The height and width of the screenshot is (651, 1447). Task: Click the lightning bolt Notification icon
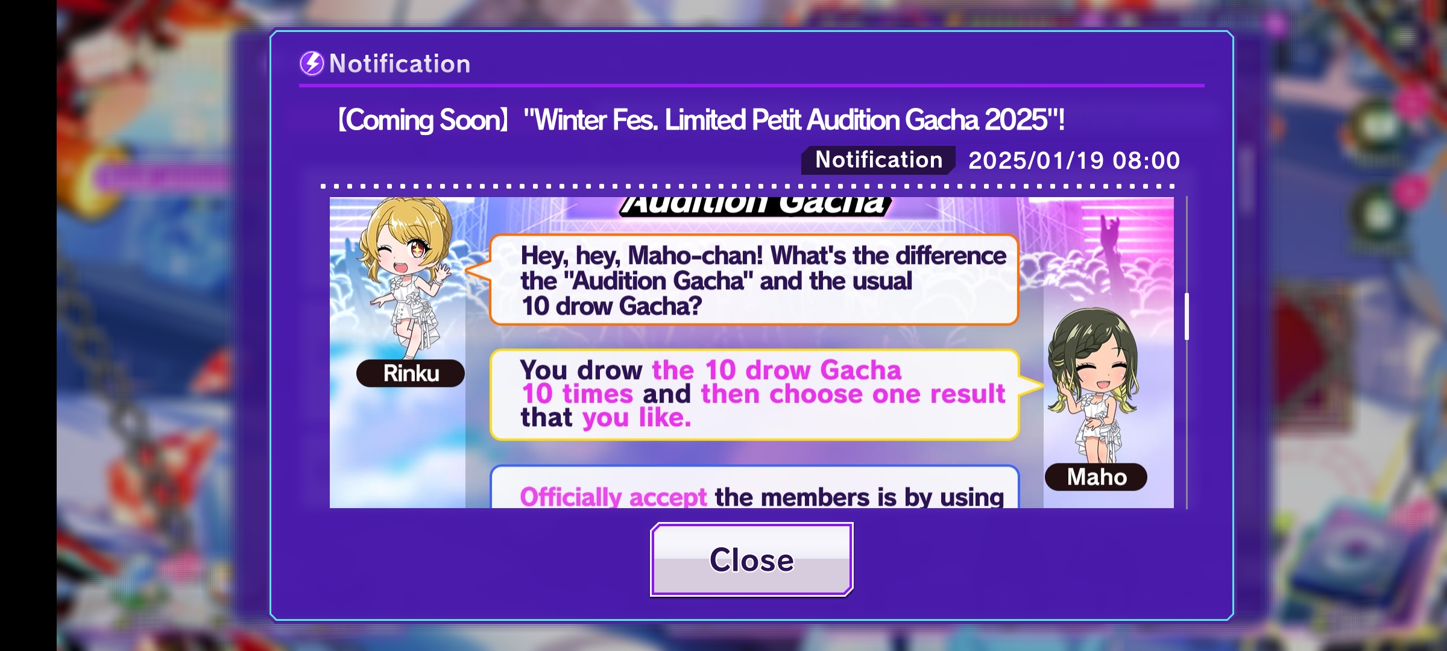(x=312, y=63)
